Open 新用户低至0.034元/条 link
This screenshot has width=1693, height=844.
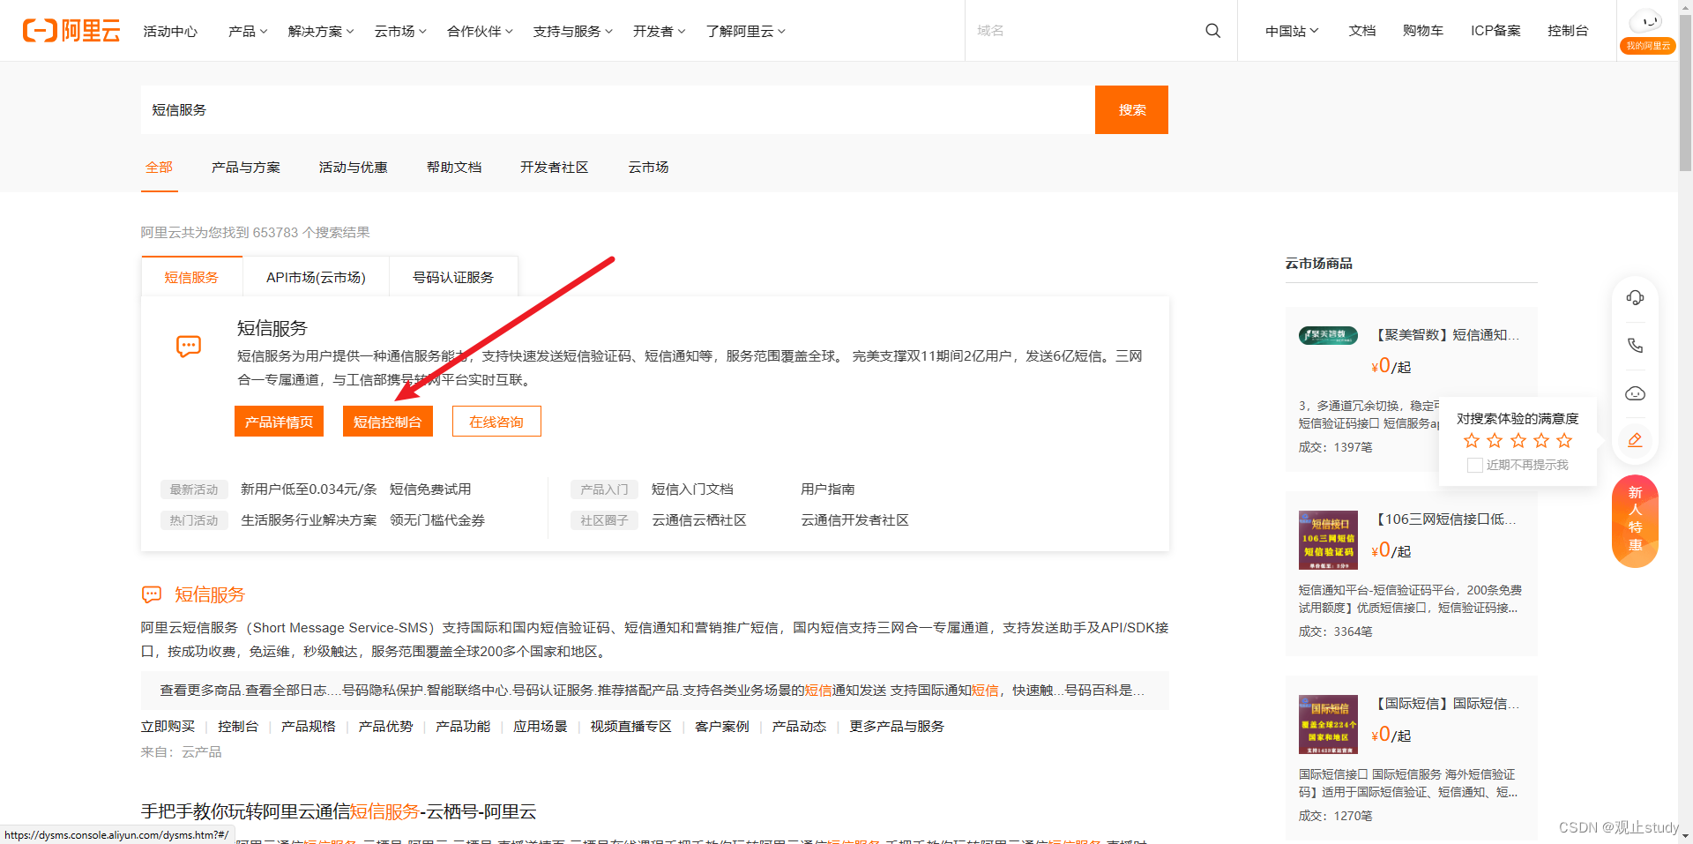(x=309, y=489)
